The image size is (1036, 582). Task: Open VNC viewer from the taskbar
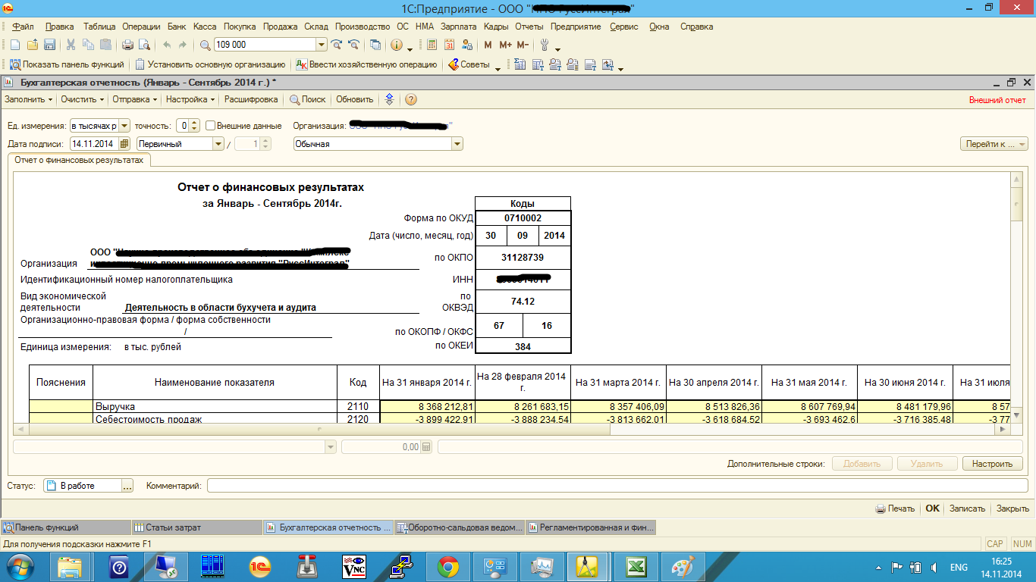pos(354,567)
